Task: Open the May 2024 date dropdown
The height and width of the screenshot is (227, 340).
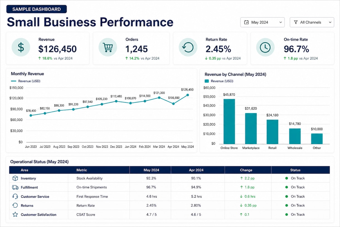Action: click(x=263, y=22)
